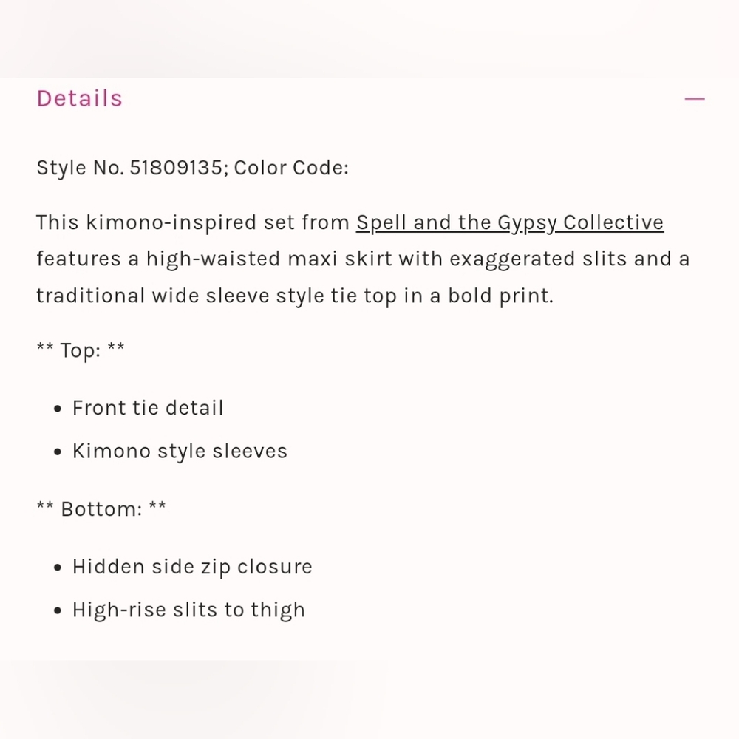This screenshot has height=739, width=739.
Task: Click the Bottom section label
Action: coord(101,509)
